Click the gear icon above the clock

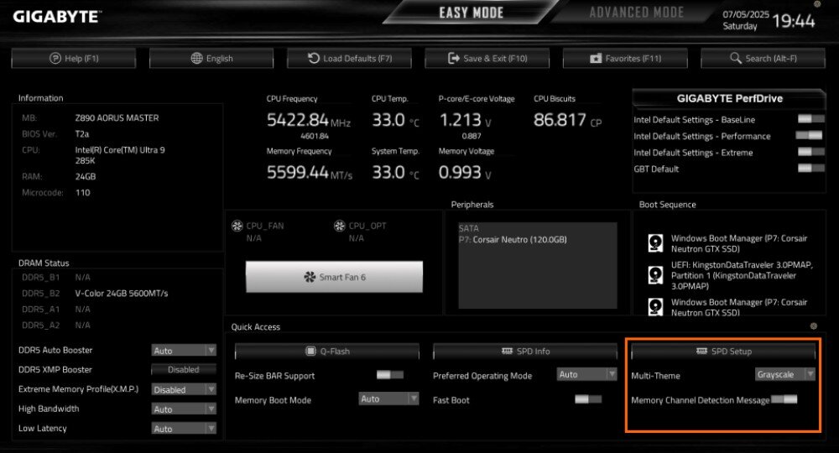818,4
